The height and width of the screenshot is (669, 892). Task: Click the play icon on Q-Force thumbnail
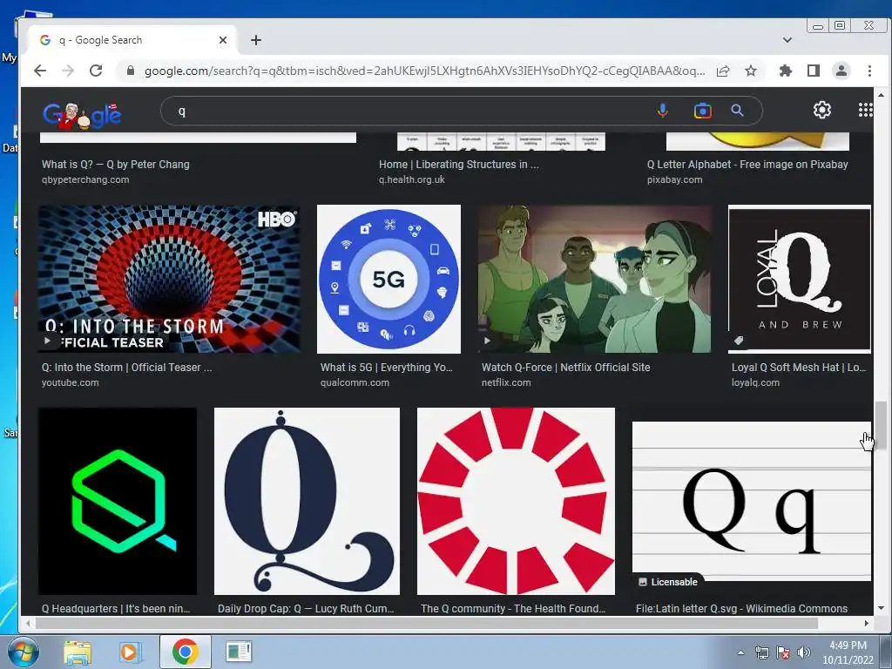[488, 341]
